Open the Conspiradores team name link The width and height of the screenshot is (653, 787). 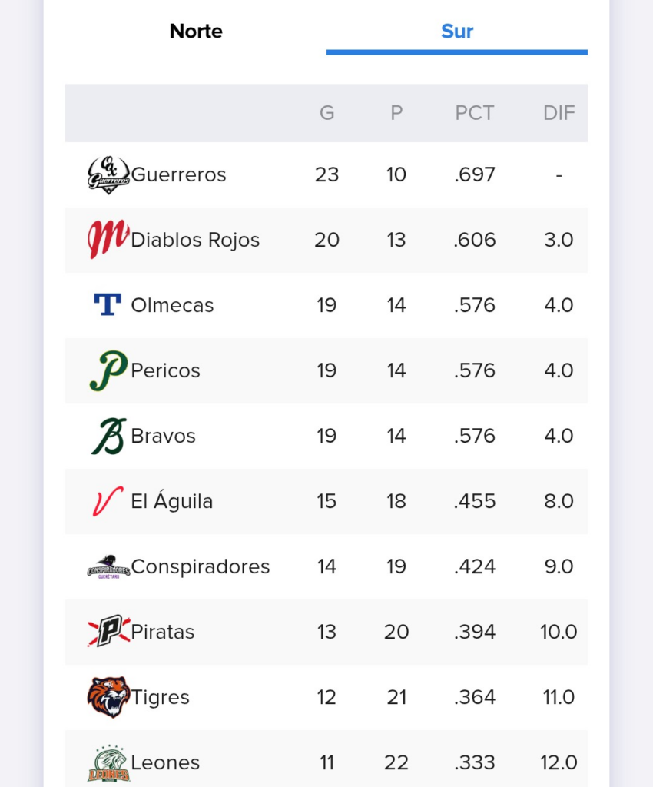click(200, 566)
